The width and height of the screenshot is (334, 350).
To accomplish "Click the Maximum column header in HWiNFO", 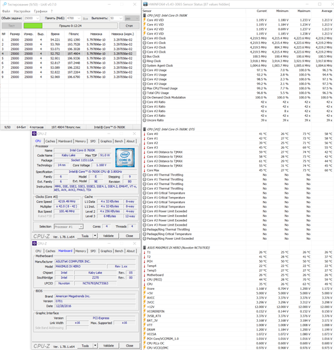I will click(304, 11).
